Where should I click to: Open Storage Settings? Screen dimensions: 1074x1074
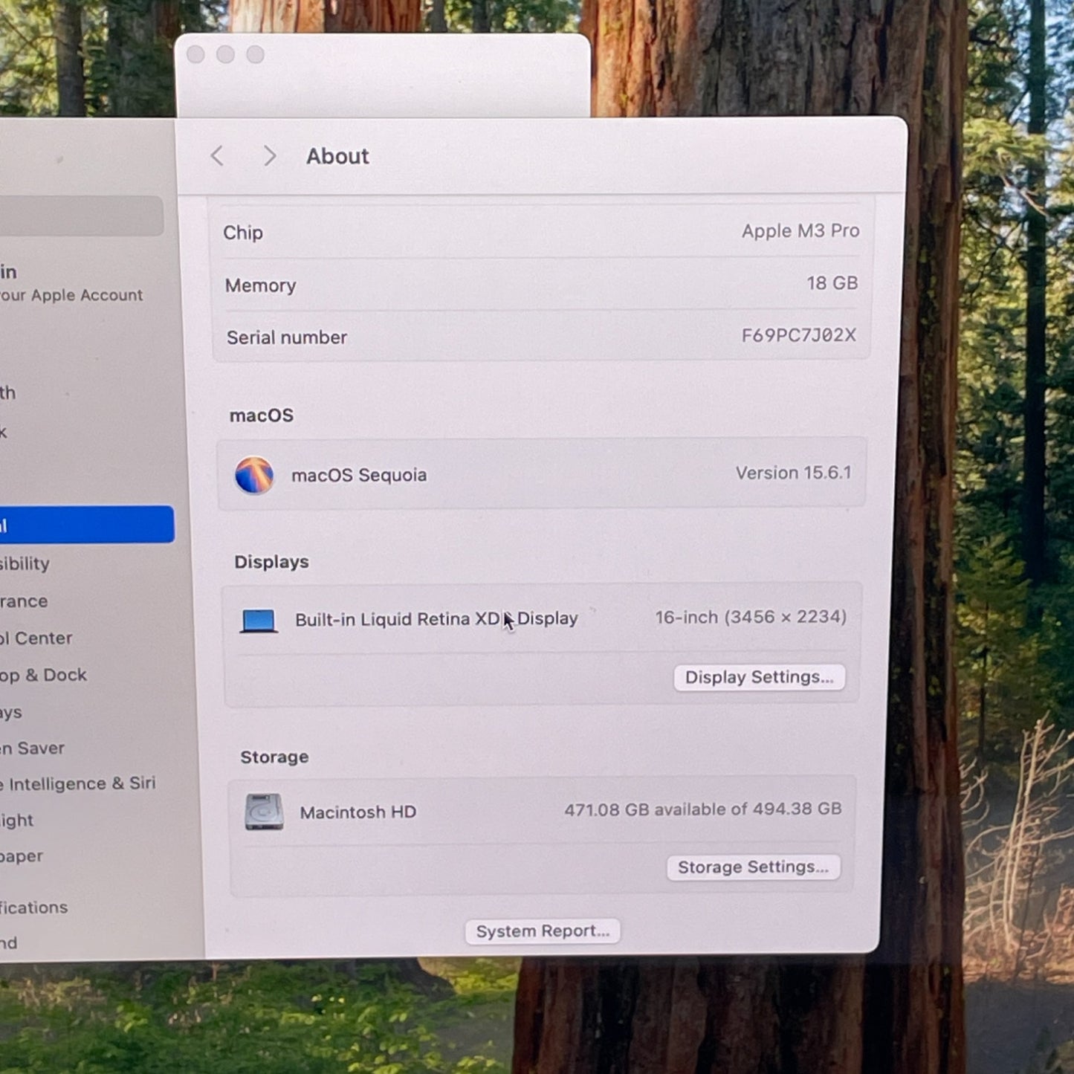(x=753, y=867)
